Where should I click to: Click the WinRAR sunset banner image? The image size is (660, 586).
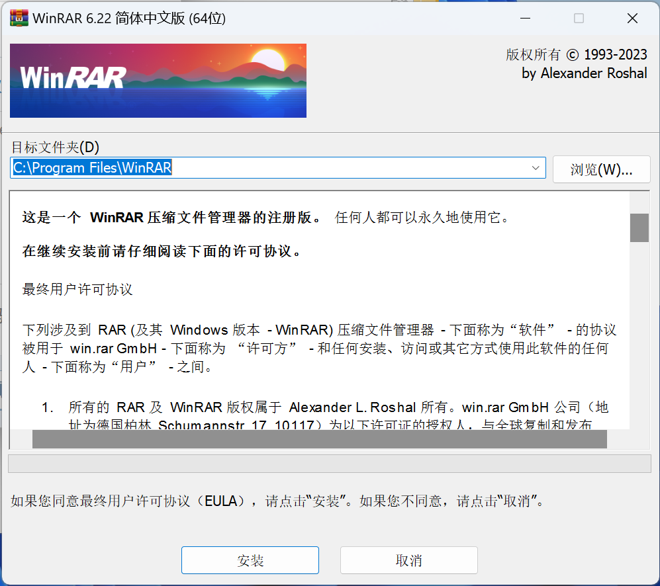[158, 80]
